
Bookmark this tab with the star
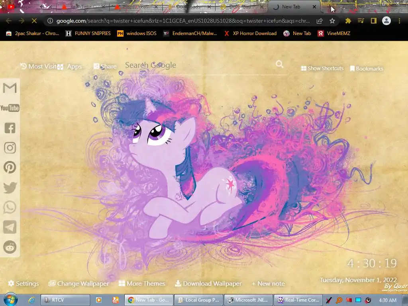pos(332,21)
